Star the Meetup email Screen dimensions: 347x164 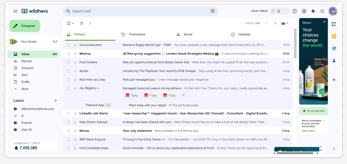(75, 54)
